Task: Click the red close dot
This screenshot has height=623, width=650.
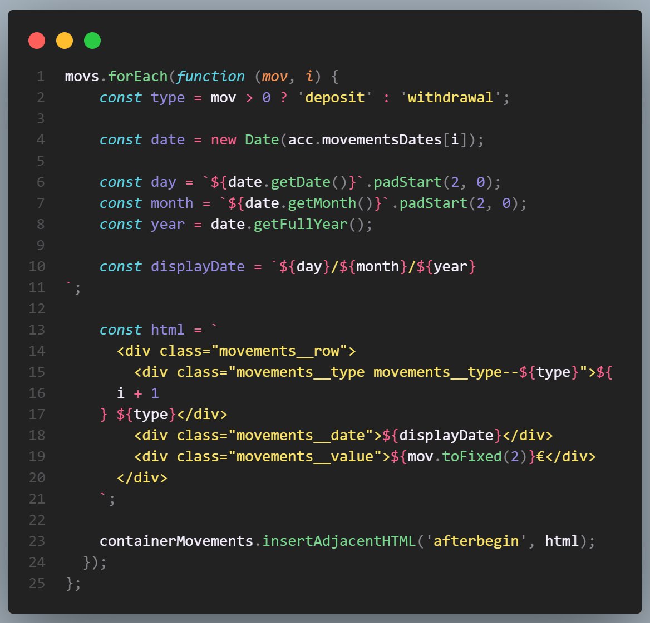Action: [x=37, y=41]
